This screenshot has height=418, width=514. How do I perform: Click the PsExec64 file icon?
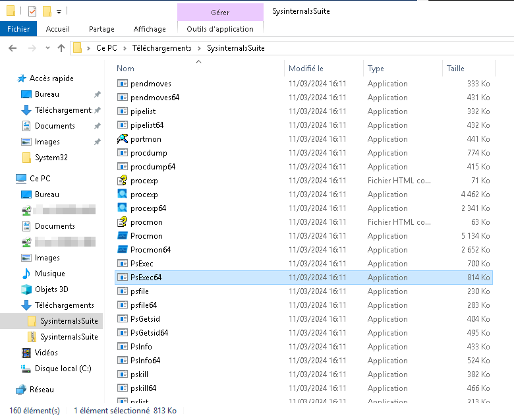coord(123,278)
